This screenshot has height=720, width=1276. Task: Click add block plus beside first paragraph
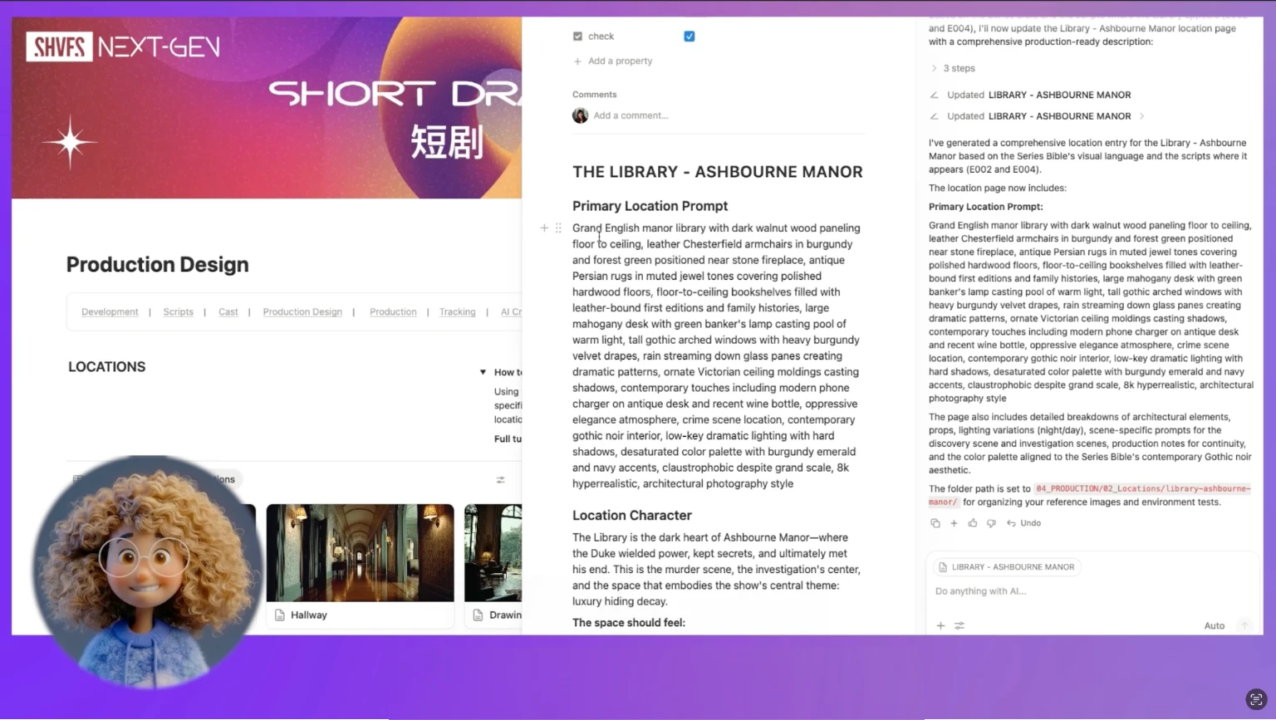(x=544, y=228)
